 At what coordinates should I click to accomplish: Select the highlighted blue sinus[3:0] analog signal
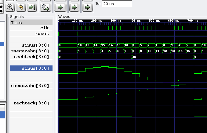point(31,68)
